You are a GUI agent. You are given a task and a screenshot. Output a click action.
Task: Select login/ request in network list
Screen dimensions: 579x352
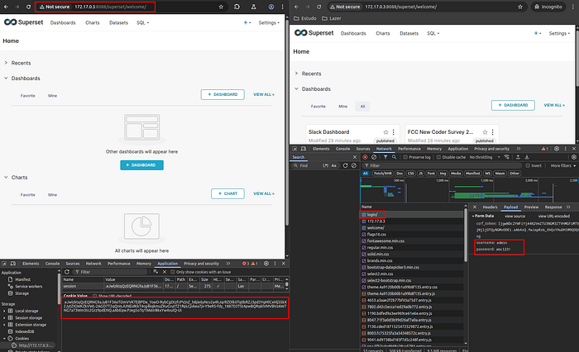point(412,214)
